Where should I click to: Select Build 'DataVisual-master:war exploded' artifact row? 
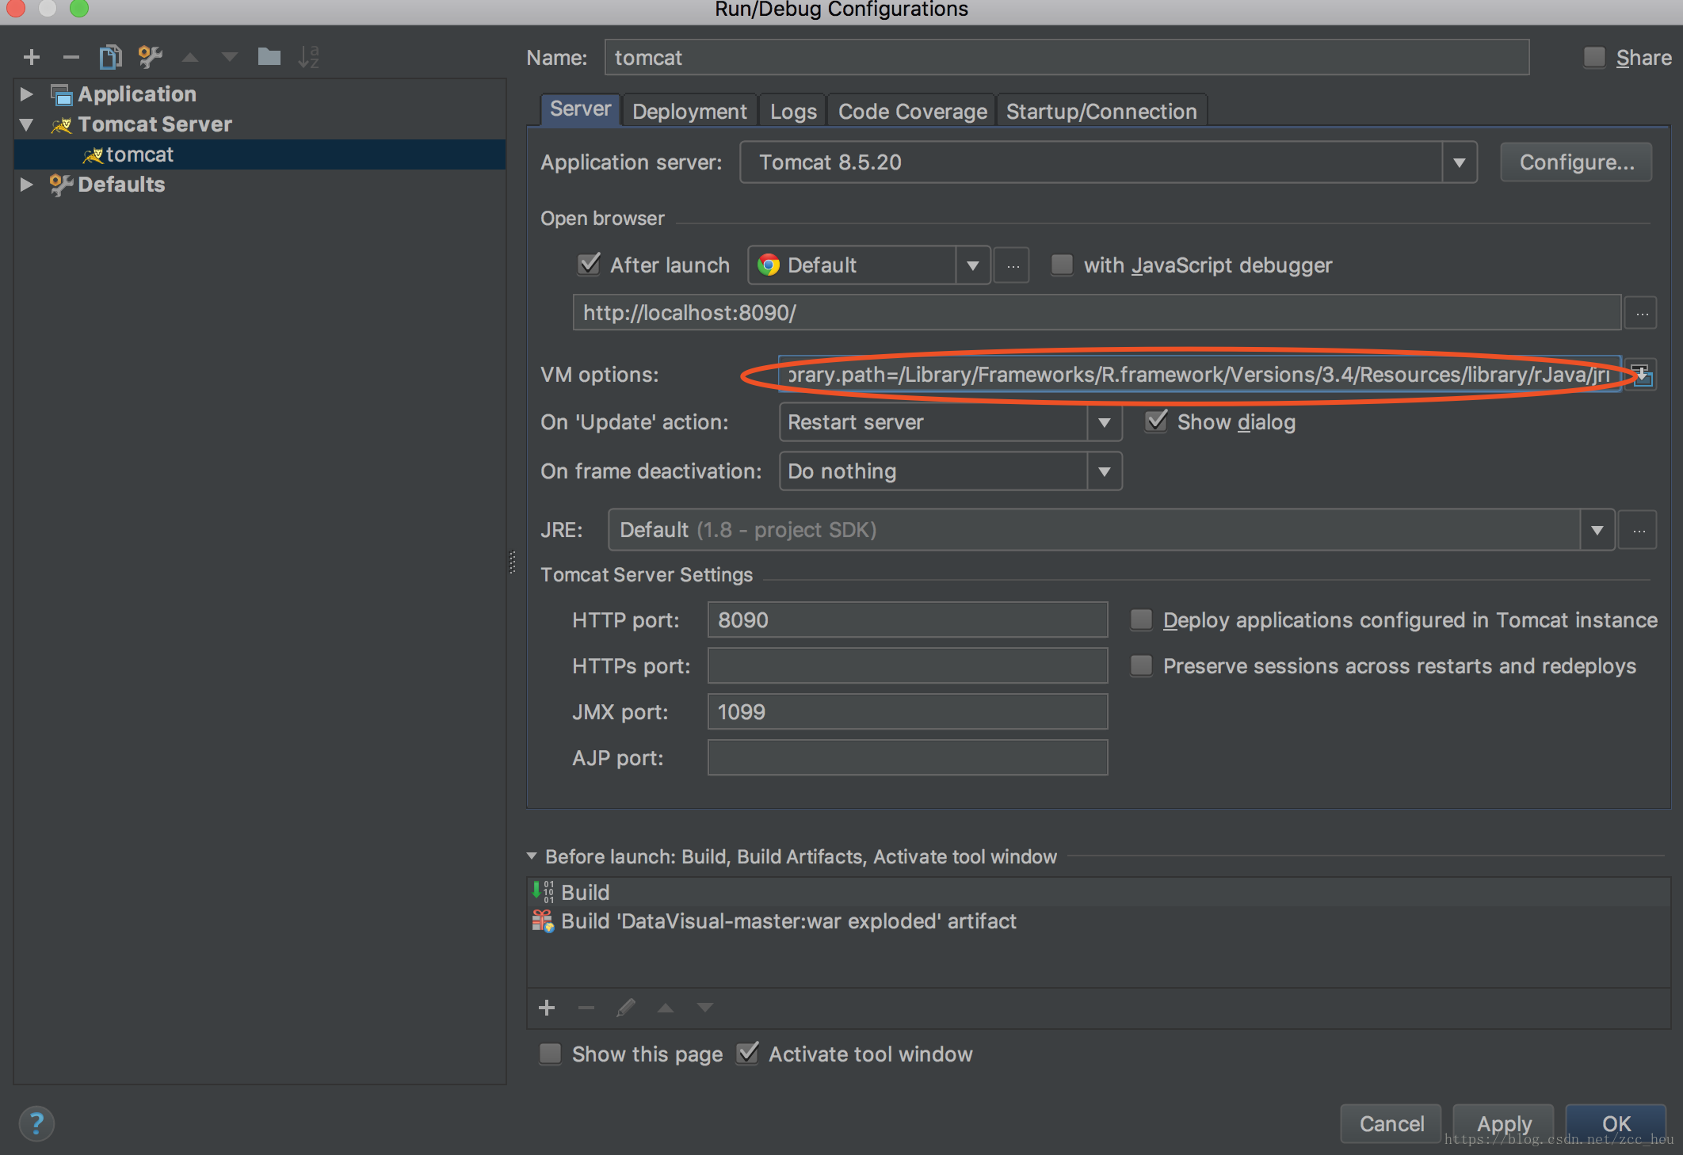click(1098, 921)
